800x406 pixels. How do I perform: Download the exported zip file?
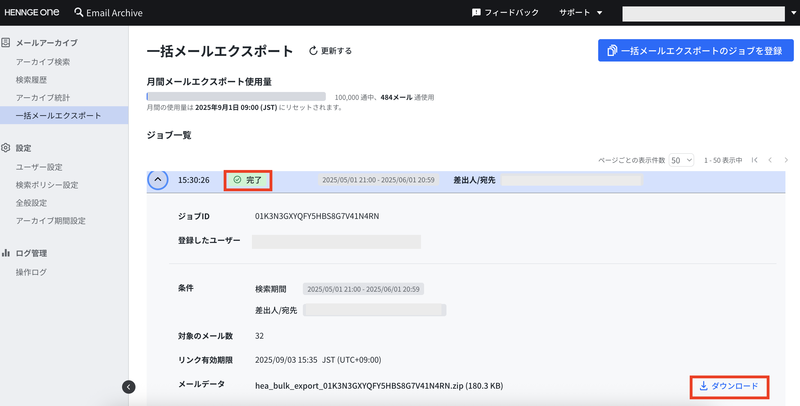click(729, 386)
